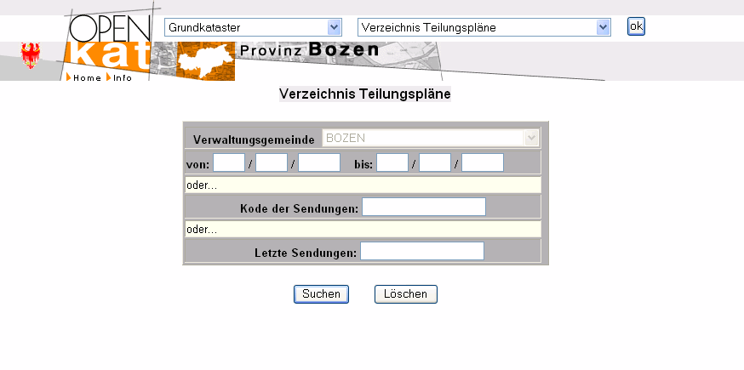Click the last 'bis' date field
The width and height of the screenshot is (744, 370).
[x=483, y=162]
